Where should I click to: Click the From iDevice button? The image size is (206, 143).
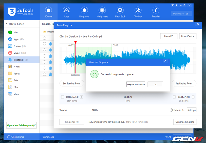188,36
